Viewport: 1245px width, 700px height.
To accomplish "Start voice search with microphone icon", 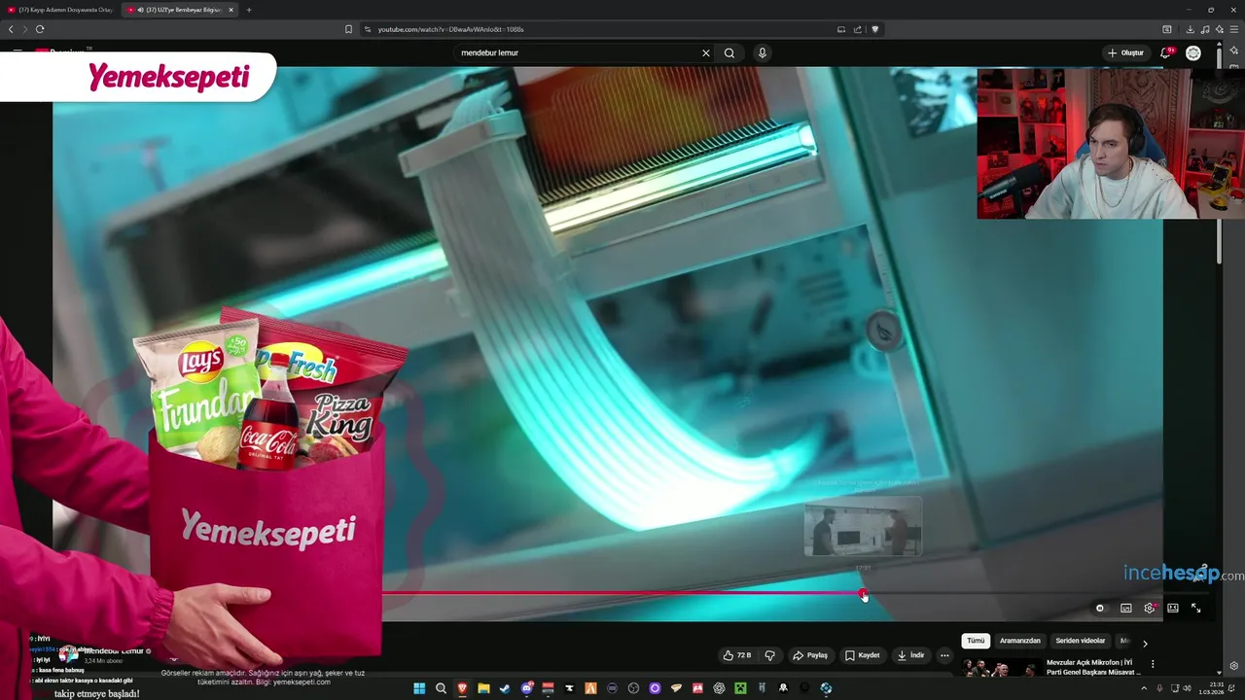I will [x=763, y=53].
